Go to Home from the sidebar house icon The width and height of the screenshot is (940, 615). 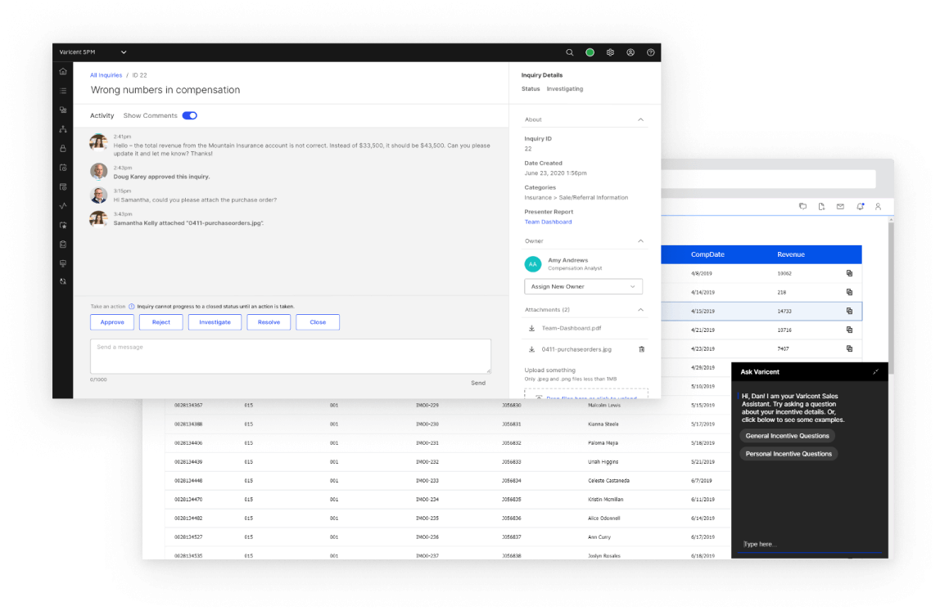[x=63, y=71]
